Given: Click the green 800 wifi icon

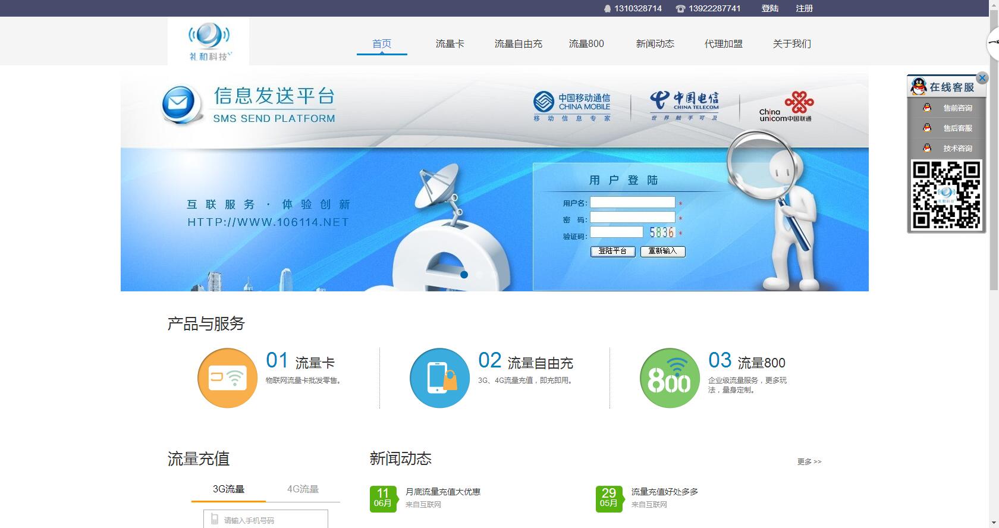Looking at the screenshot, I should [x=670, y=378].
